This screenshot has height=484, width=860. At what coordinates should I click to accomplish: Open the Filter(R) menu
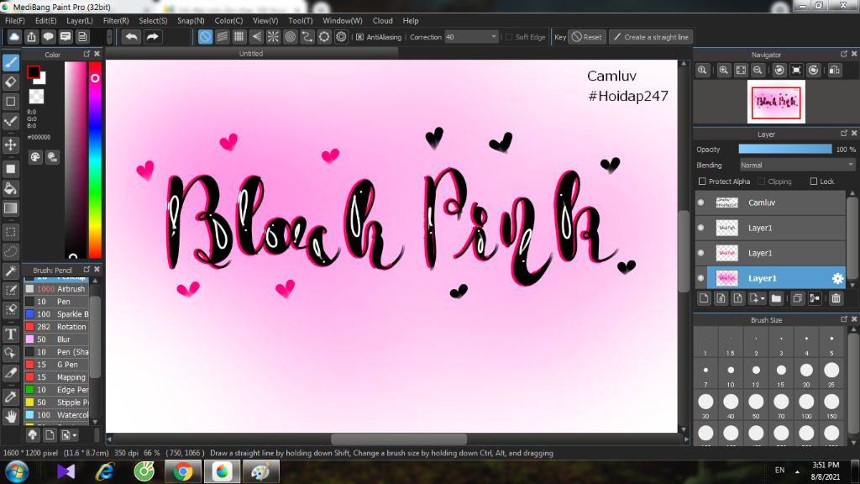pyautogui.click(x=116, y=20)
